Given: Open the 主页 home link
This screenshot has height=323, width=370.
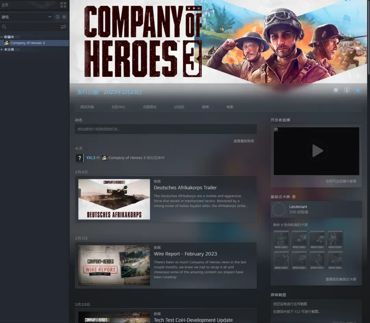Looking at the screenshot, I should [x=5, y=5].
